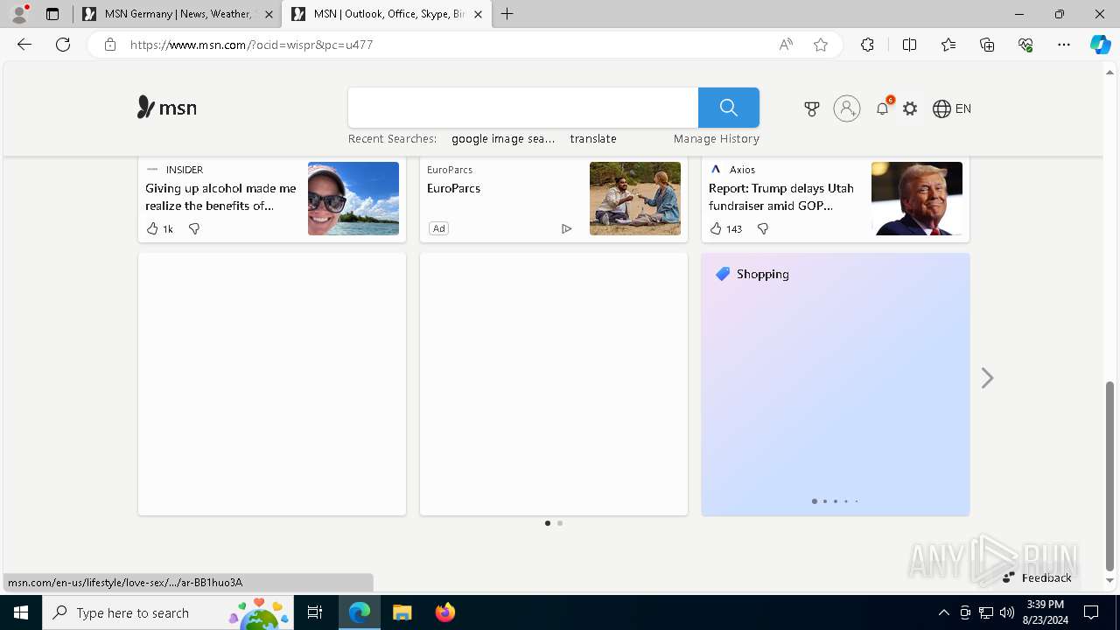Open Edge tab actions menu
The width and height of the screenshot is (1120, 630).
(x=52, y=14)
